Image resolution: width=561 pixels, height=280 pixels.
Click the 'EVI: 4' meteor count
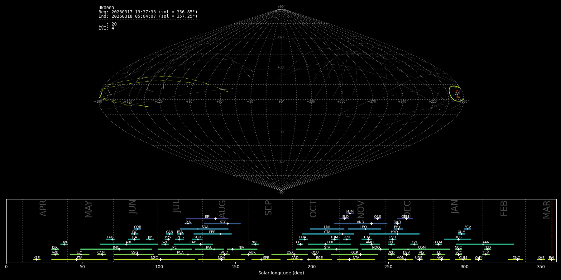[106, 28]
